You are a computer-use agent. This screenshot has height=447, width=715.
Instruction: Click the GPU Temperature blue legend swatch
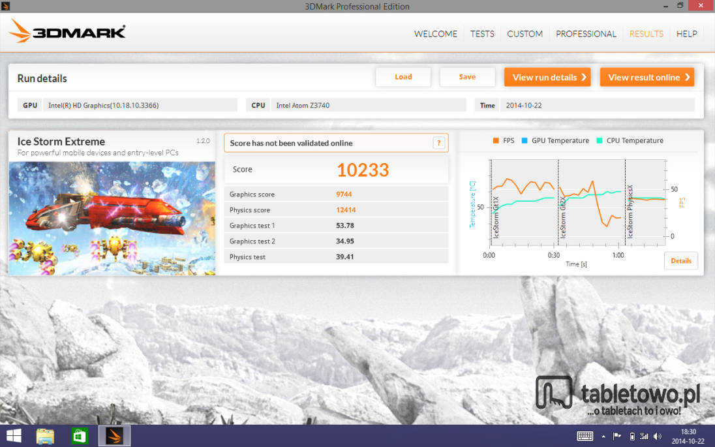click(x=525, y=140)
